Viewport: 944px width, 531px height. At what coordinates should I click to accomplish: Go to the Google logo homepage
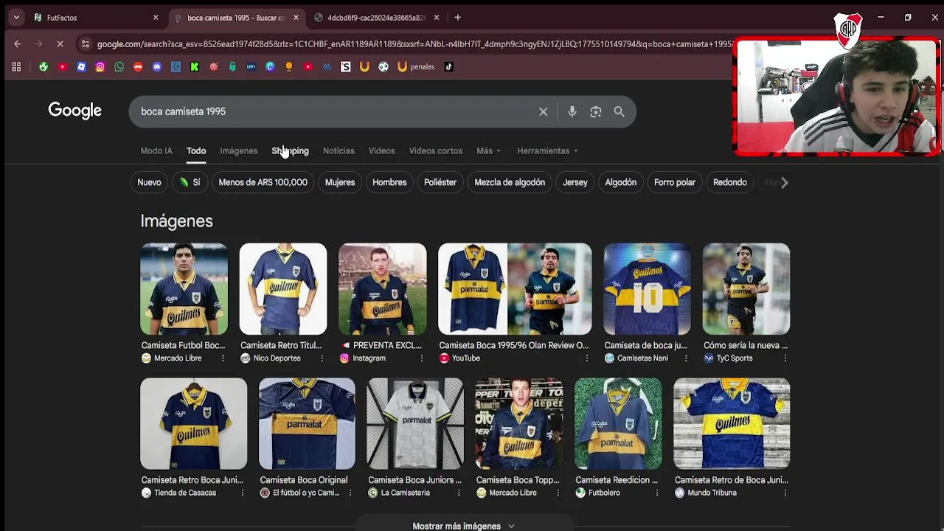[75, 111]
